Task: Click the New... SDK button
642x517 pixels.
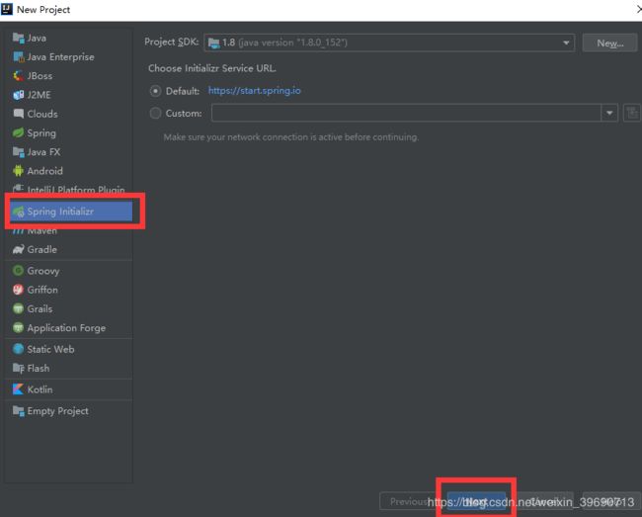Action: (609, 43)
